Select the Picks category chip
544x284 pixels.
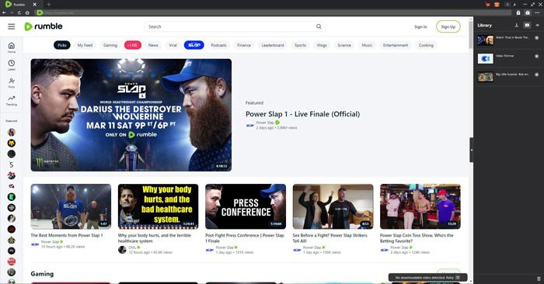coord(62,45)
